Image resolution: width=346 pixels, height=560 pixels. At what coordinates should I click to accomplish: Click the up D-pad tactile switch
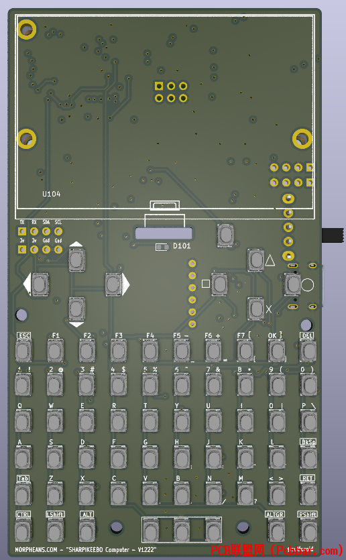pos(76,260)
